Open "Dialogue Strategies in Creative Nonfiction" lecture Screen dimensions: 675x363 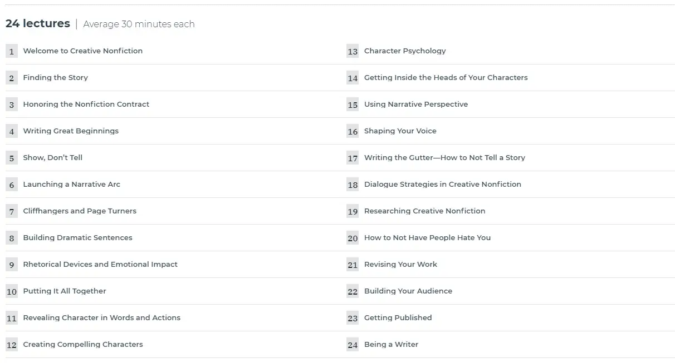(442, 185)
